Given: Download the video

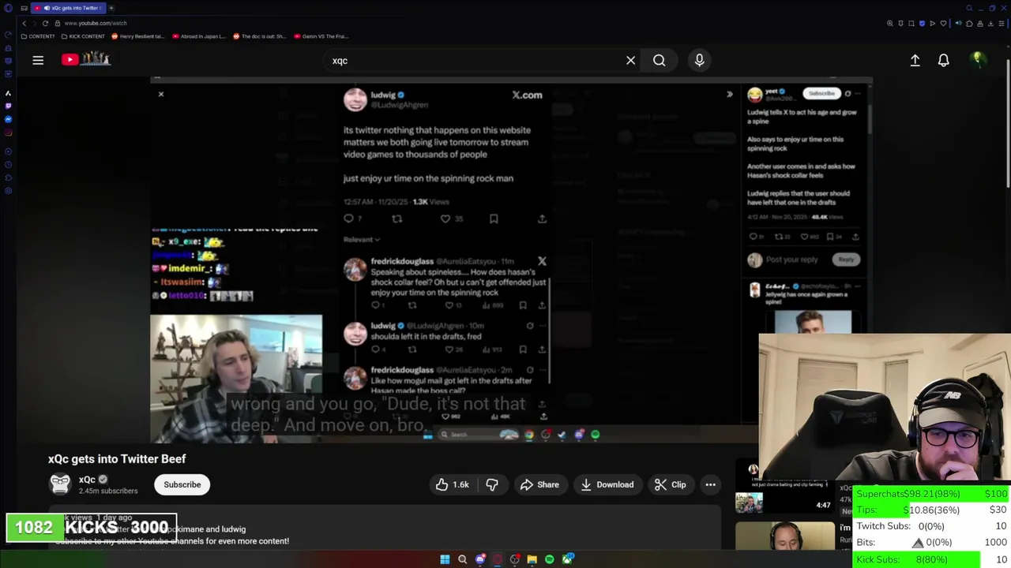Looking at the screenshot, I should (x=607, y=484).
